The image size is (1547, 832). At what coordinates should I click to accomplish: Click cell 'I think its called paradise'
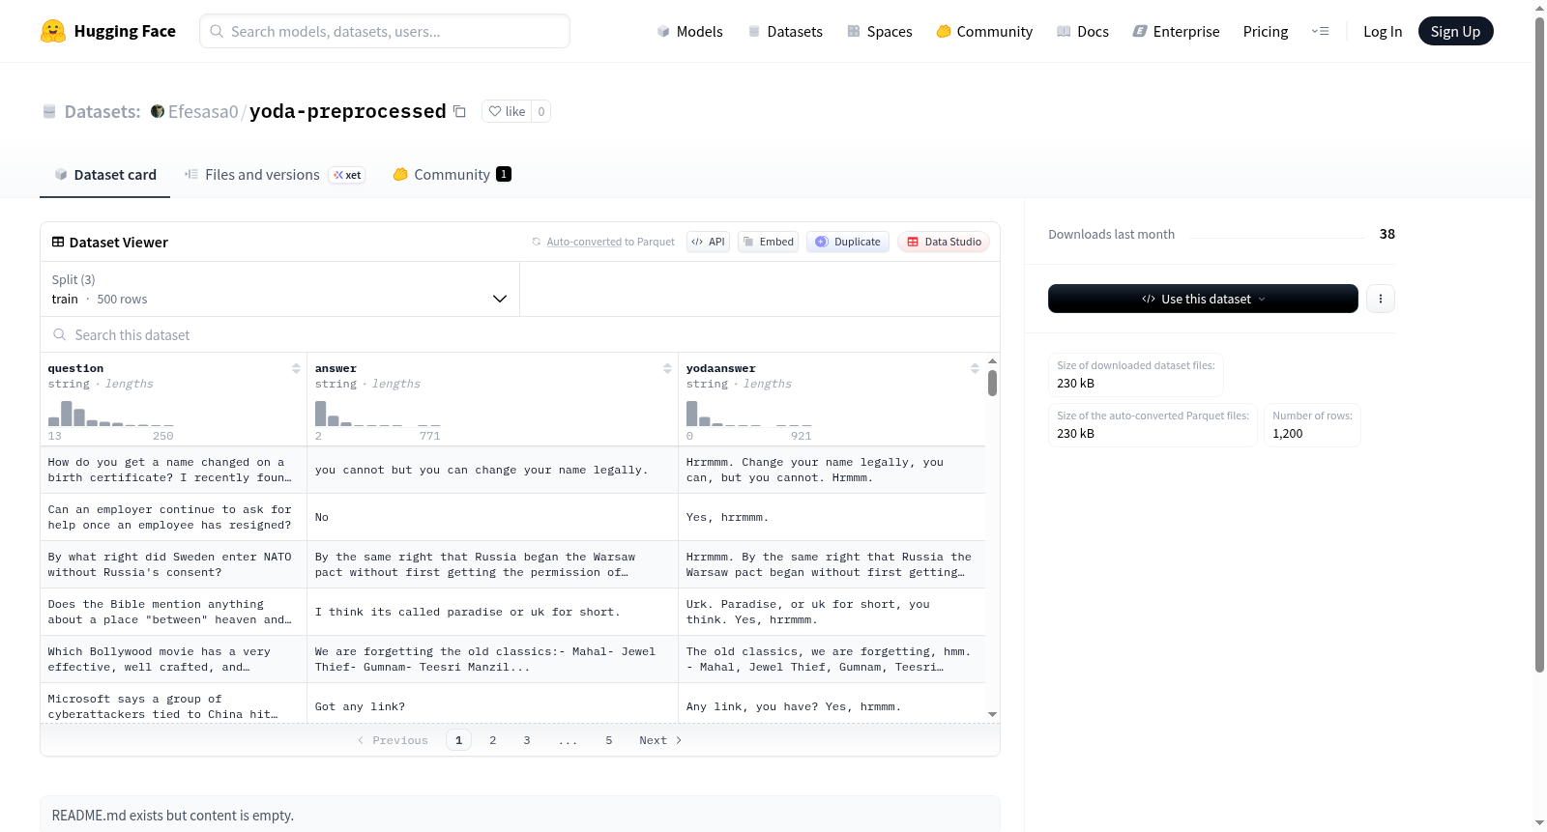[492, 612]
